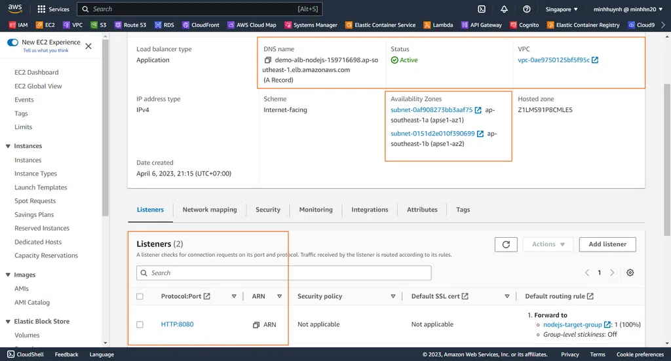Click the listeners search field
The width and height of the screenshot is (671, 361).
click(284, 273)
